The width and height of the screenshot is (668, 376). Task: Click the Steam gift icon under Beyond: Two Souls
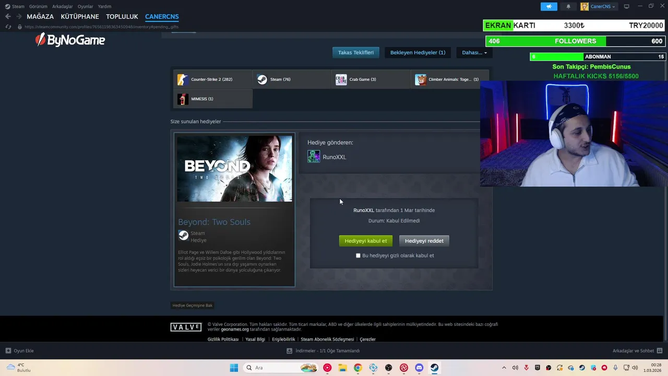click(183, 236)
